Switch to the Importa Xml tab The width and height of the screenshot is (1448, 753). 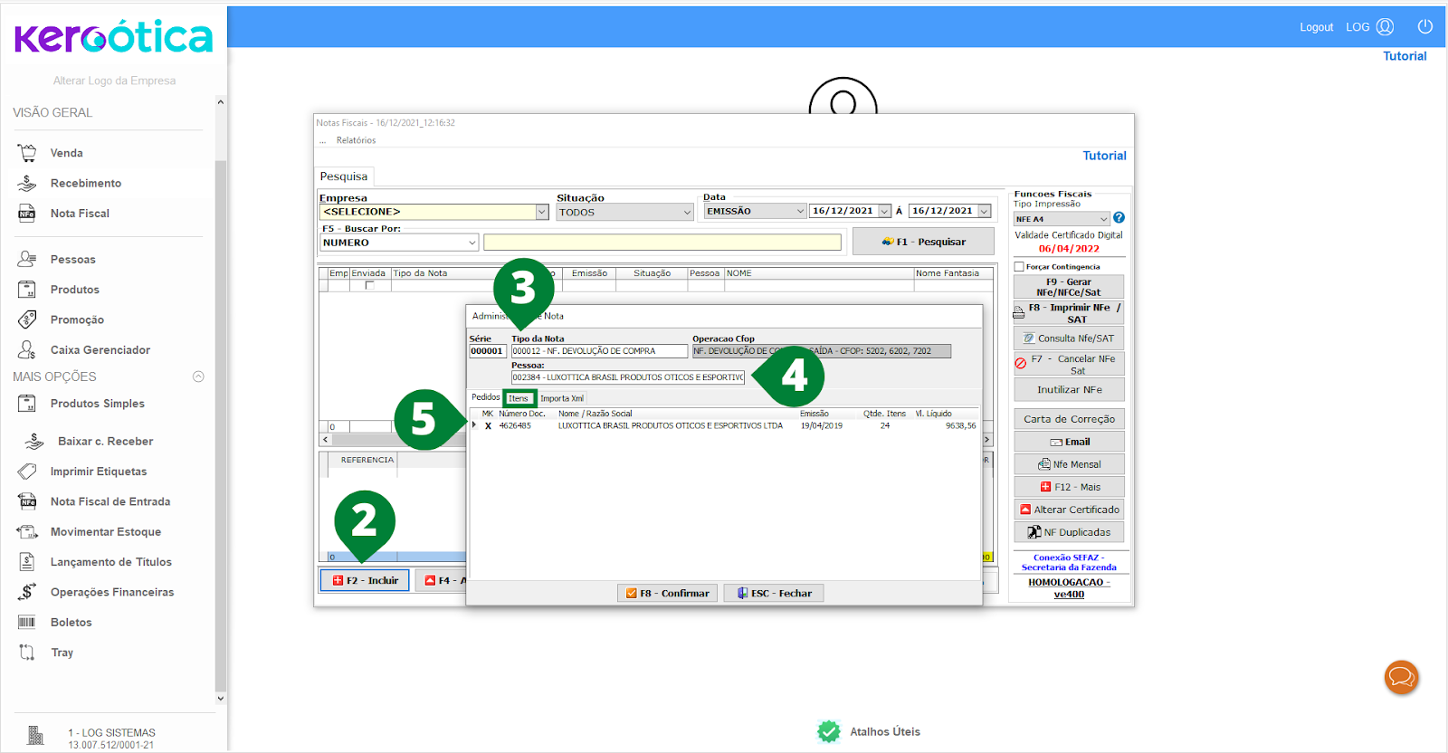point(562,398)
